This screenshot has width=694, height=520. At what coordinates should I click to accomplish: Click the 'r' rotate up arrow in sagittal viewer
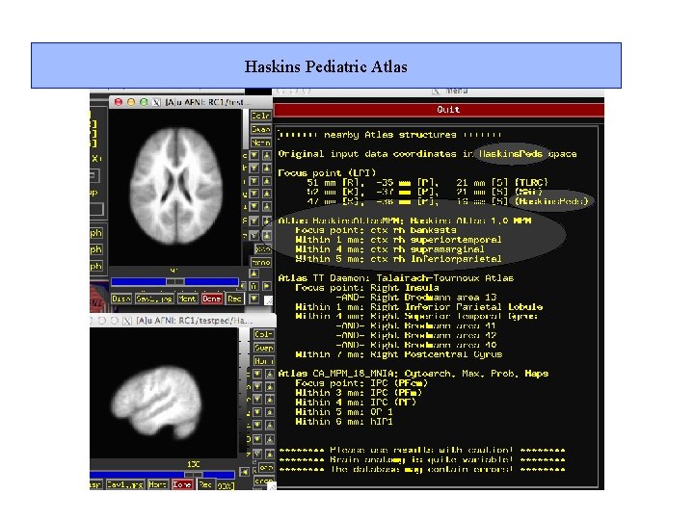tap(270, 400)
